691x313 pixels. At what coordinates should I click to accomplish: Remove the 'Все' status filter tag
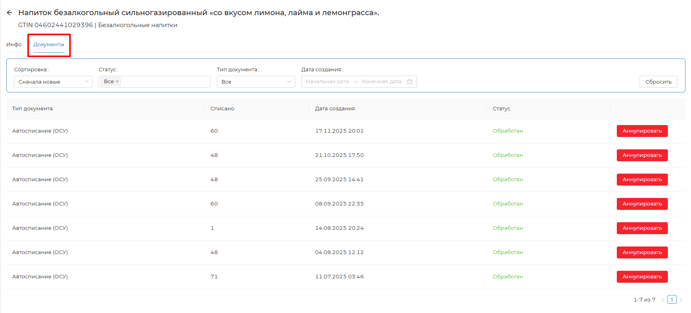coord(117,82)
